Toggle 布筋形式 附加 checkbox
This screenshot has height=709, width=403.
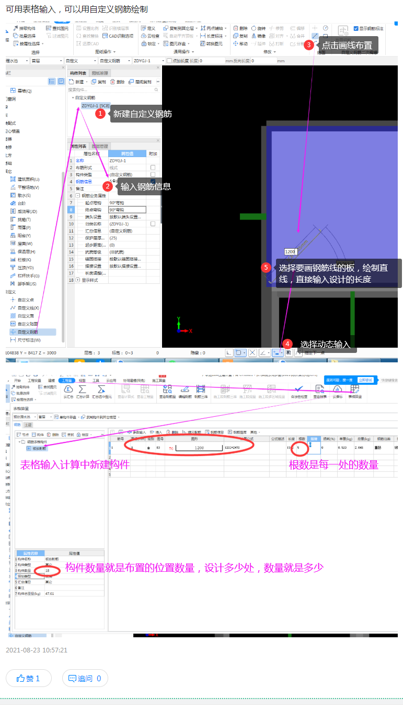point(153,168)
